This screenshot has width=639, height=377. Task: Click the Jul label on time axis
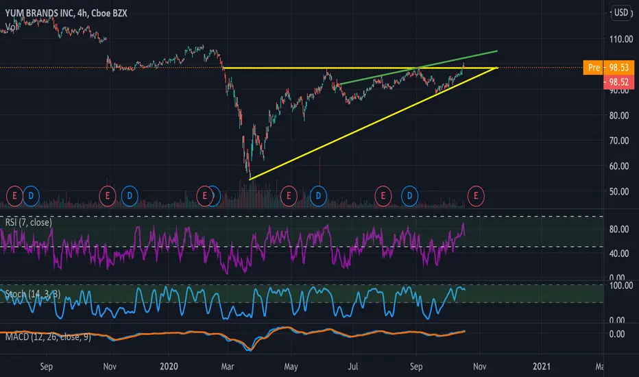353,366
